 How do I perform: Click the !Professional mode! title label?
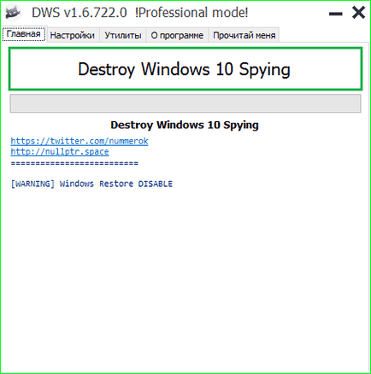(191, 13)
